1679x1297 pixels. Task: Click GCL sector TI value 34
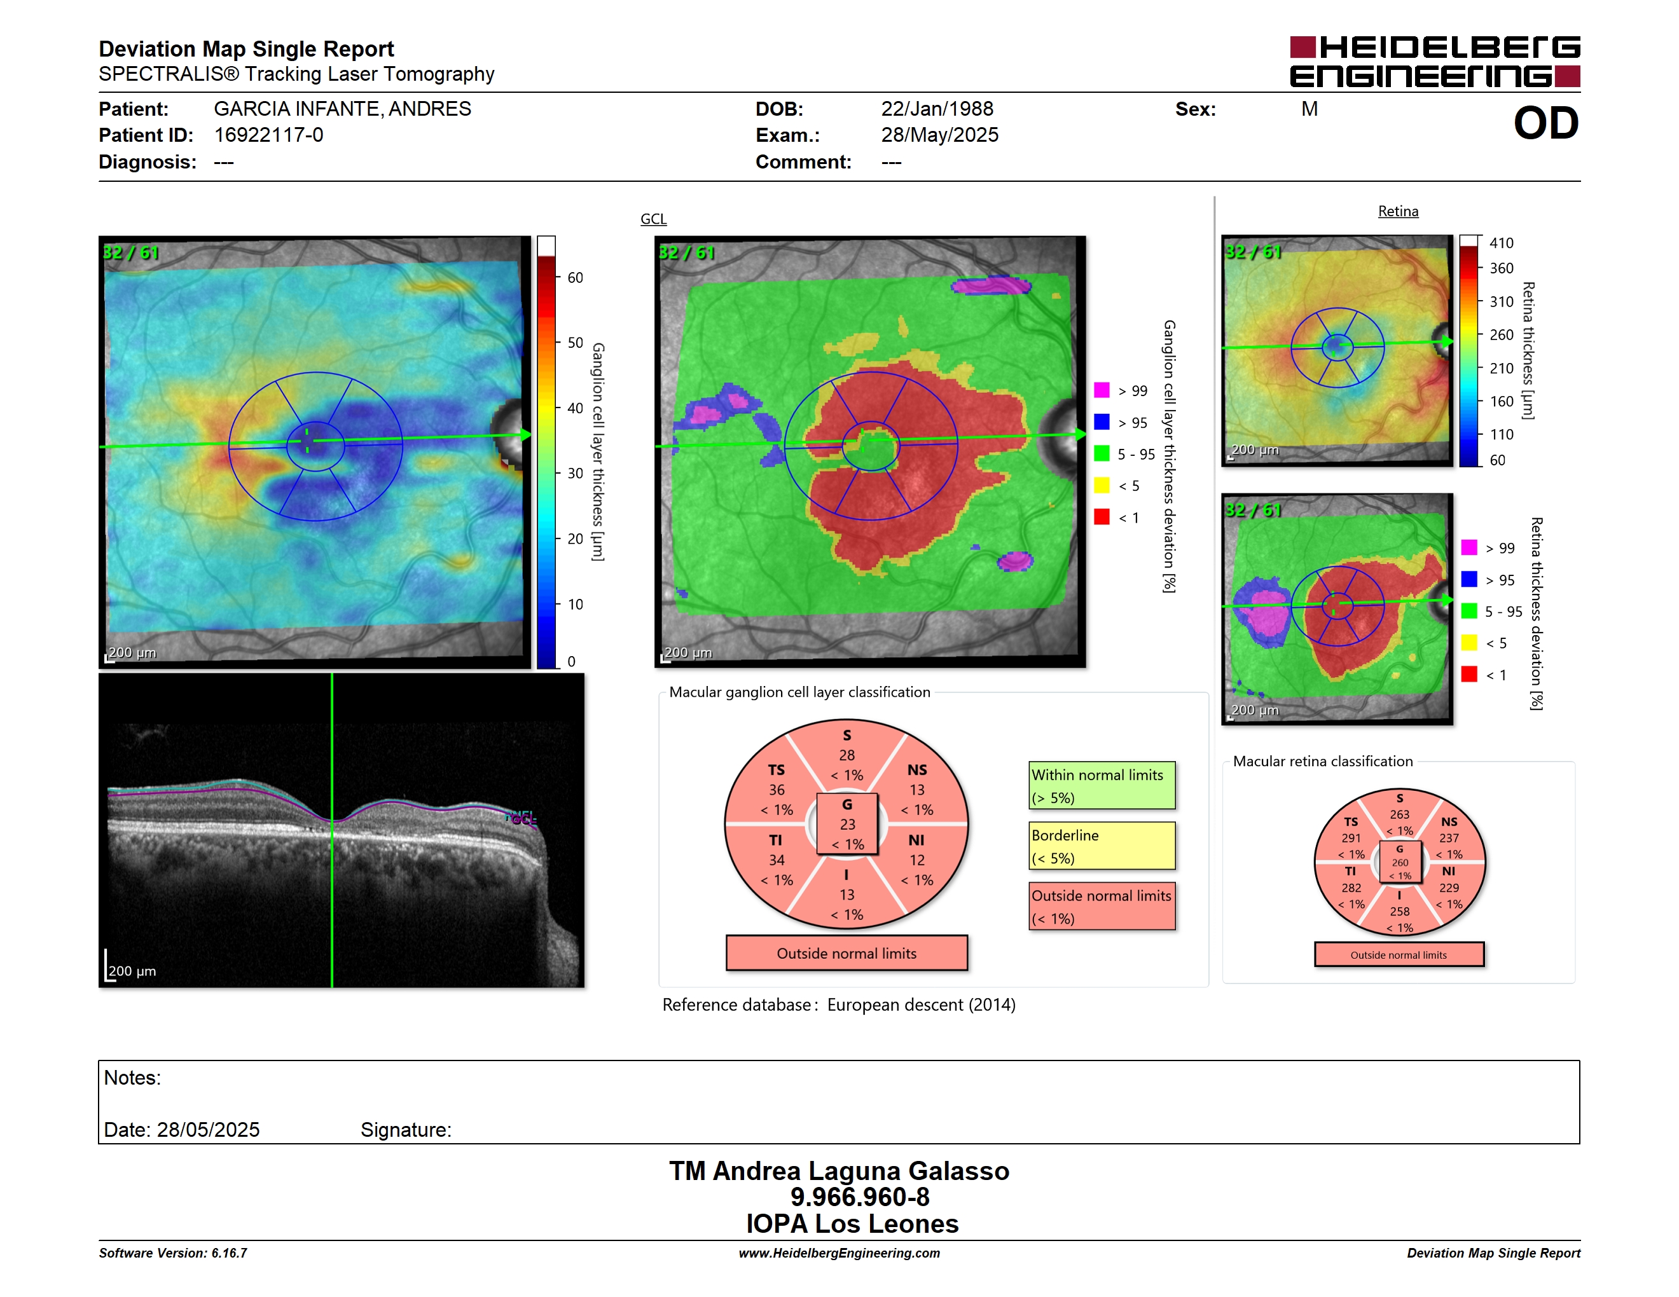point(777,860)
